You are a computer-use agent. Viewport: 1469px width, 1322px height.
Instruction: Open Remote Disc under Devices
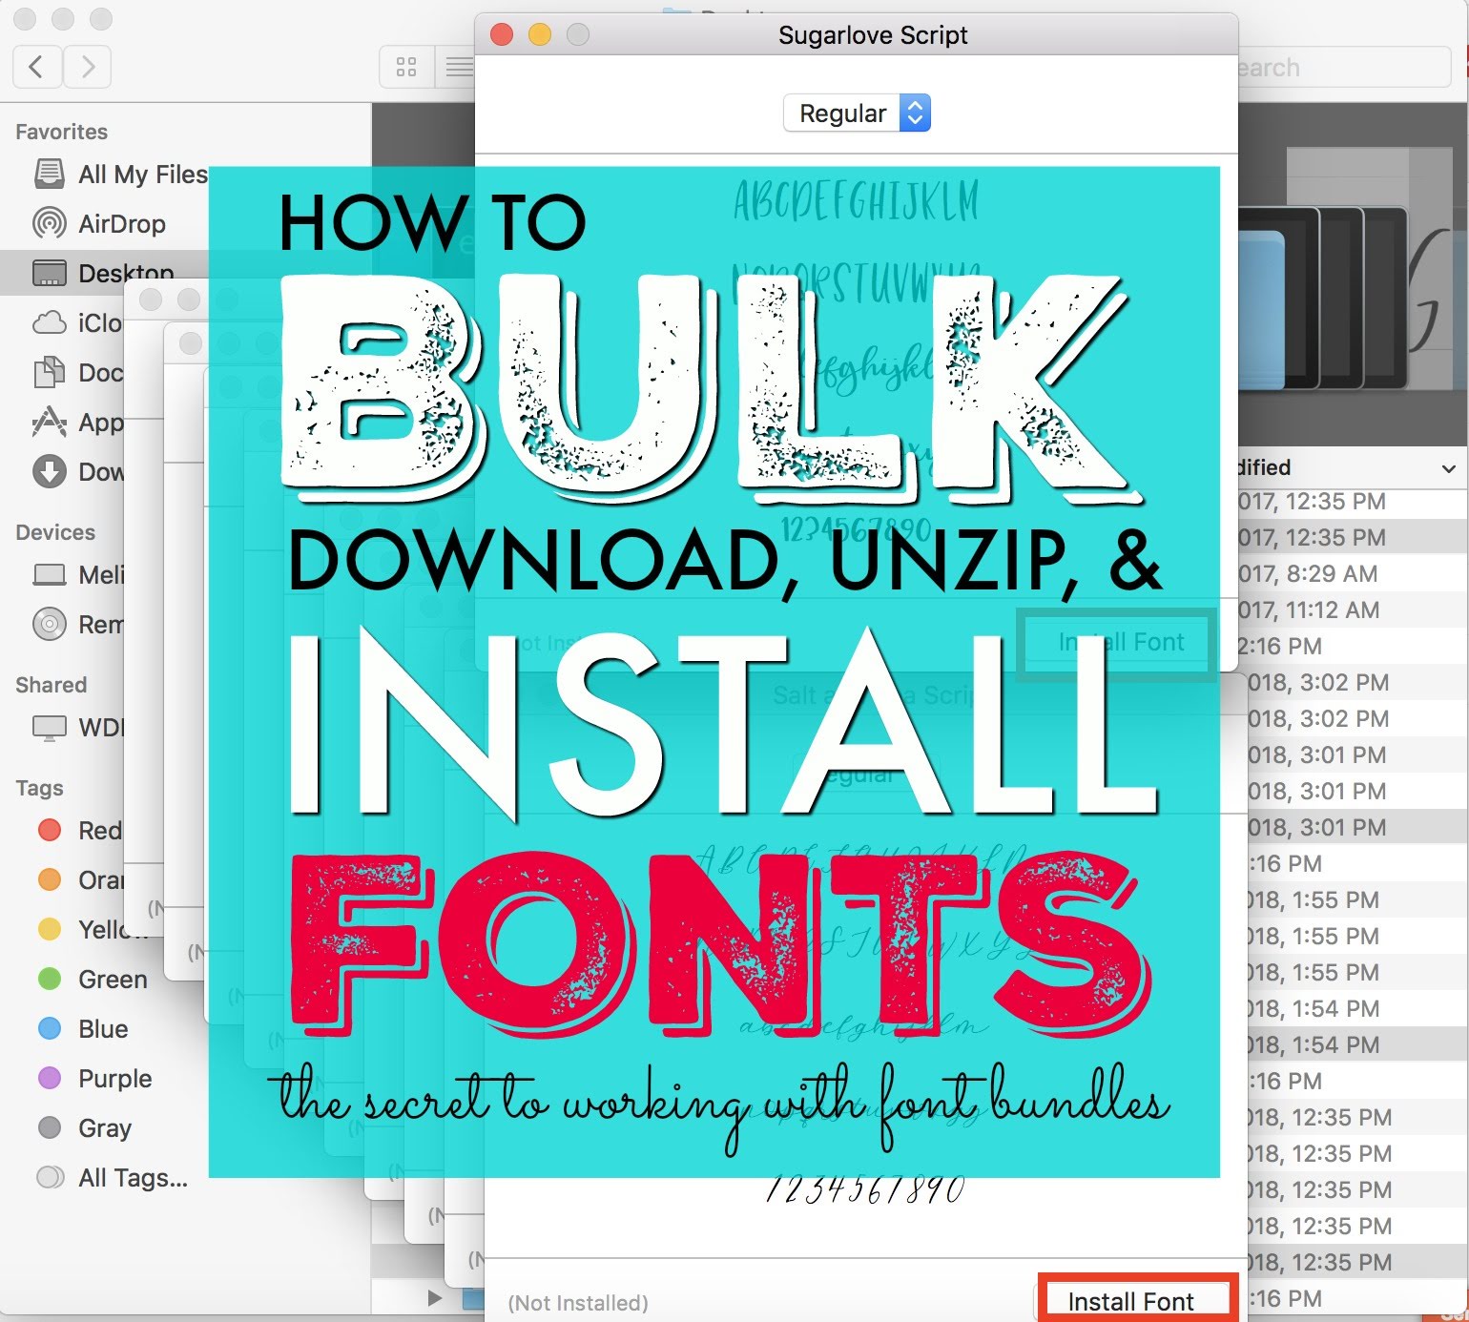coord(77,625)
